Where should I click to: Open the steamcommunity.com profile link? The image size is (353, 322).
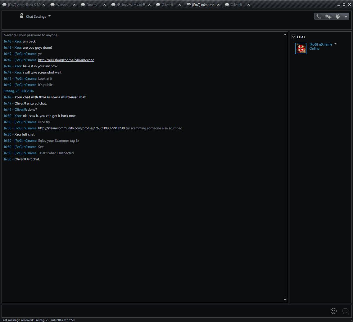[x=81, y=128]
